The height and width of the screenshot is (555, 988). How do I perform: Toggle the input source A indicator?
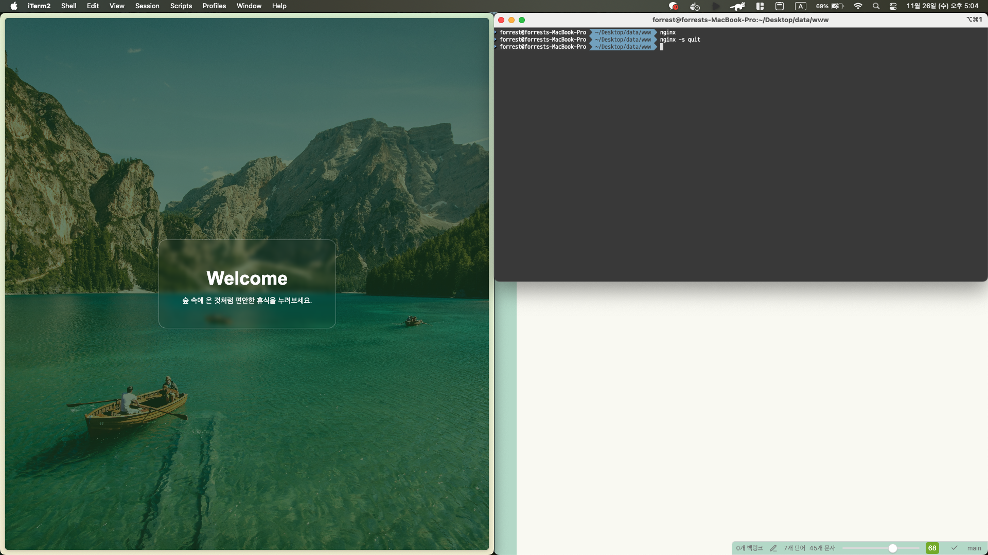pos(800,6)
